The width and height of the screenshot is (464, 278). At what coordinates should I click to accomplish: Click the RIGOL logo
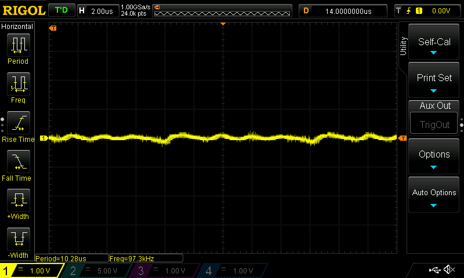pyautogui.click(x=24, y=10)
